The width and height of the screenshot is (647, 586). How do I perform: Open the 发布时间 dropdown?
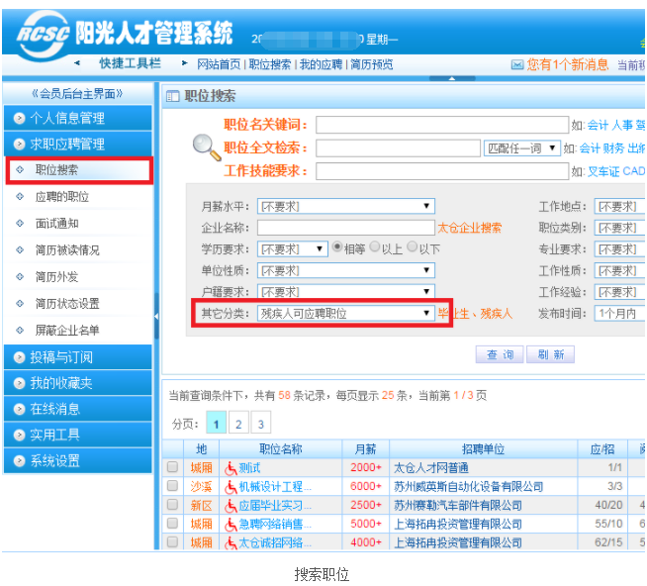(x=620, y=314)
